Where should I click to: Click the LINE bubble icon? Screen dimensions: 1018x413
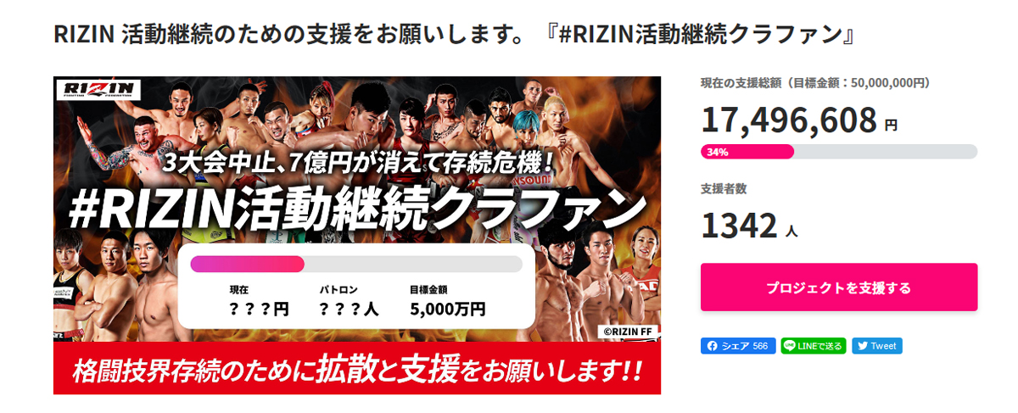(790, 346)
